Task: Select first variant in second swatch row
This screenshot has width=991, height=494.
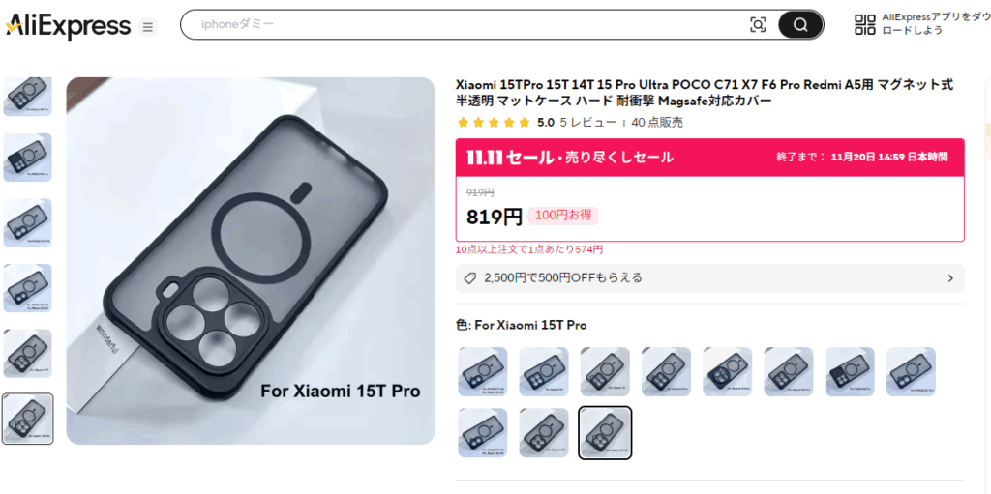Action: (x=483, y=433)
